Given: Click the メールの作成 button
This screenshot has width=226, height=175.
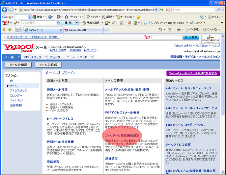Looking at the screenshot, I should pyautogui.click(x=48, y=65).
